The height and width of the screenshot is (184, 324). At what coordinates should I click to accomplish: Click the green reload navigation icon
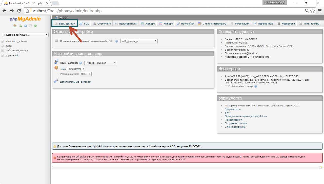coord(35,26)
